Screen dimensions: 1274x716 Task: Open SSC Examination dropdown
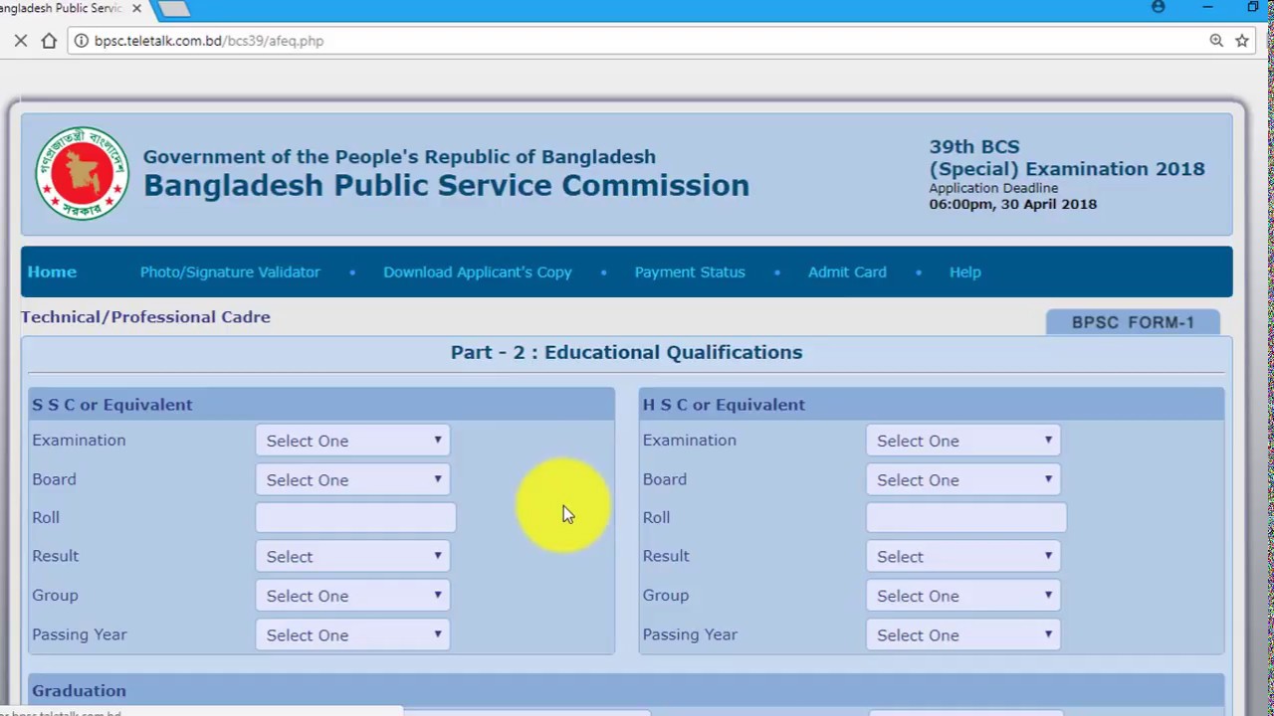[x=352, y=441]
